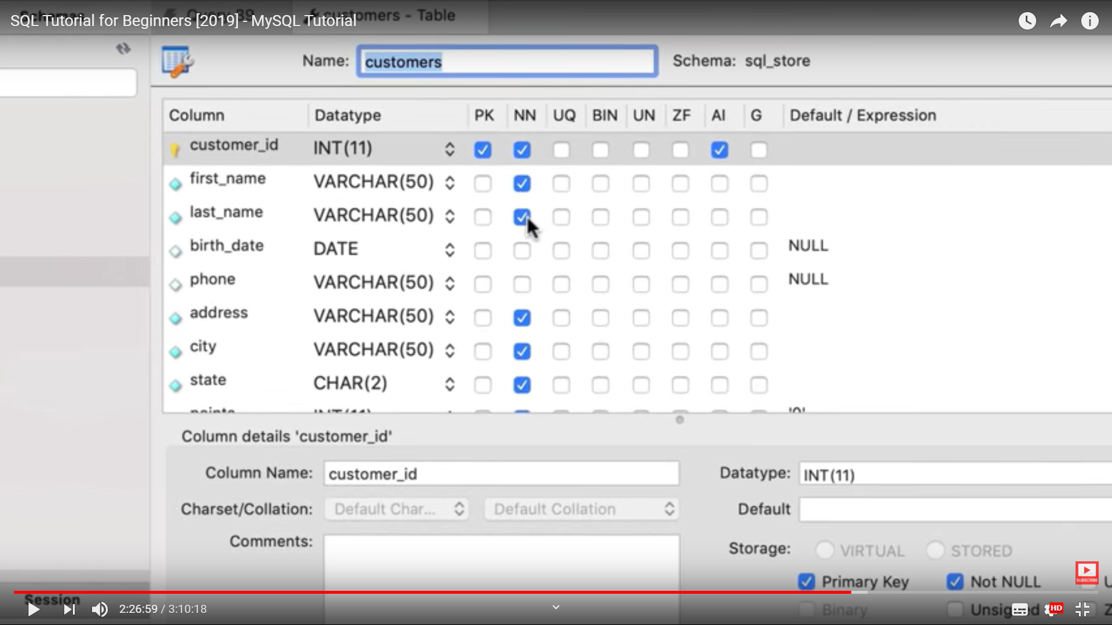The width and height of the screenshot is (1112, 625).
Task: Enable NN checkbox for birth_date
Action: point(522,251)
